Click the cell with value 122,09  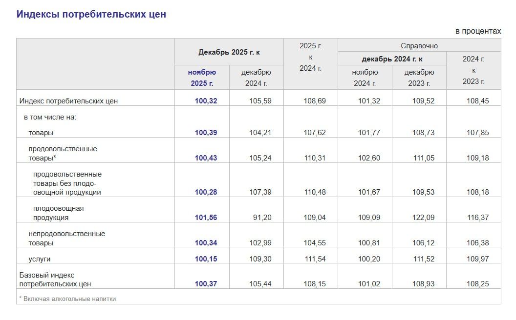423,218
